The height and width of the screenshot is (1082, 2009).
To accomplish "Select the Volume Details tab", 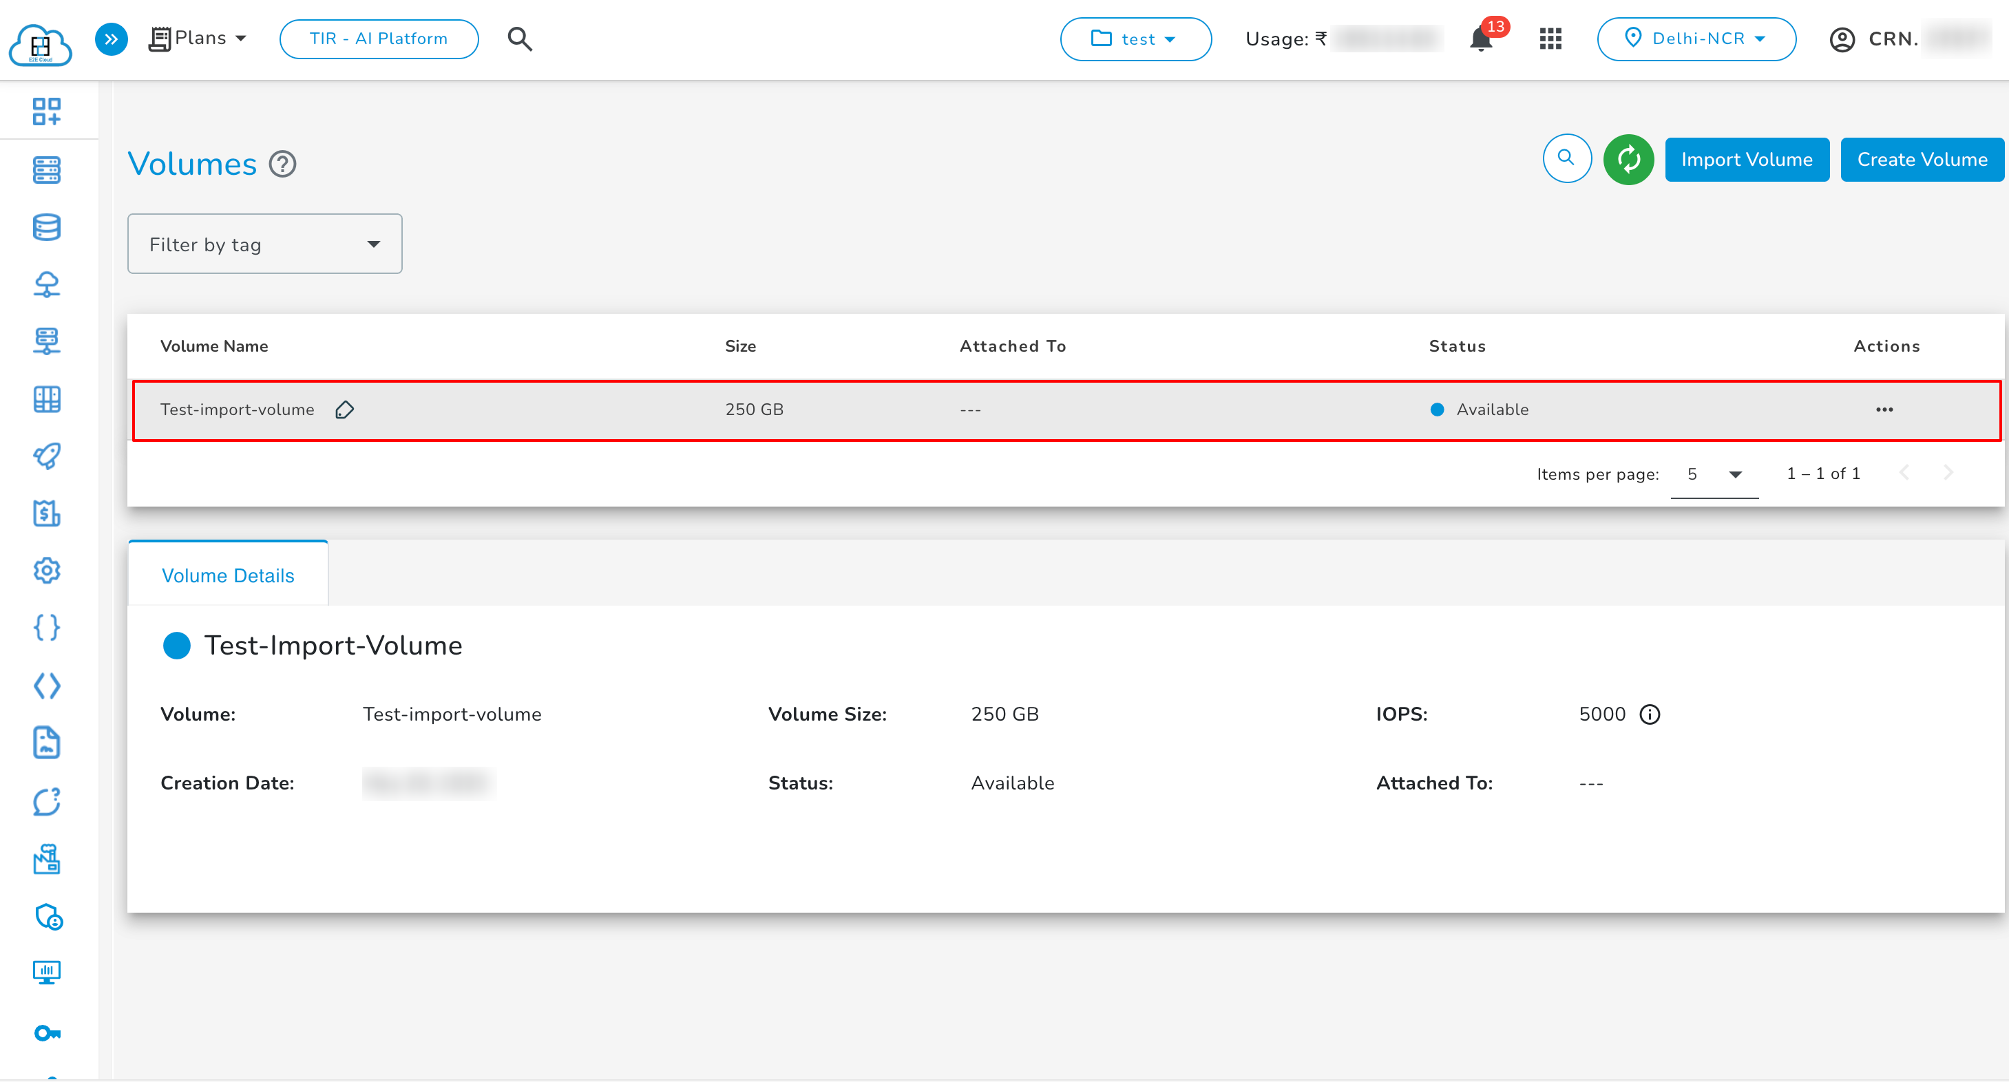I will pos(228,575).
